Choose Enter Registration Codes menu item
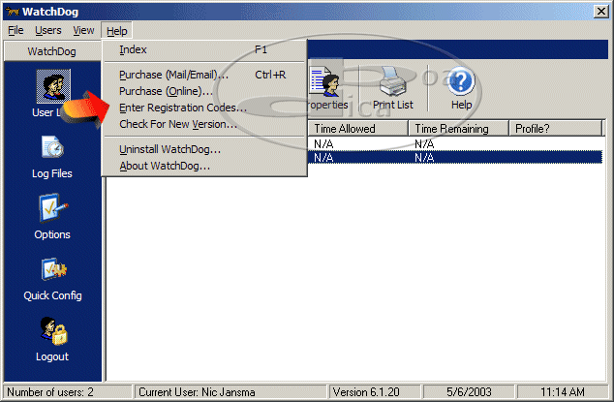This screenshot has height=402, width=614. pyautogui.click(x=182, y=108)
